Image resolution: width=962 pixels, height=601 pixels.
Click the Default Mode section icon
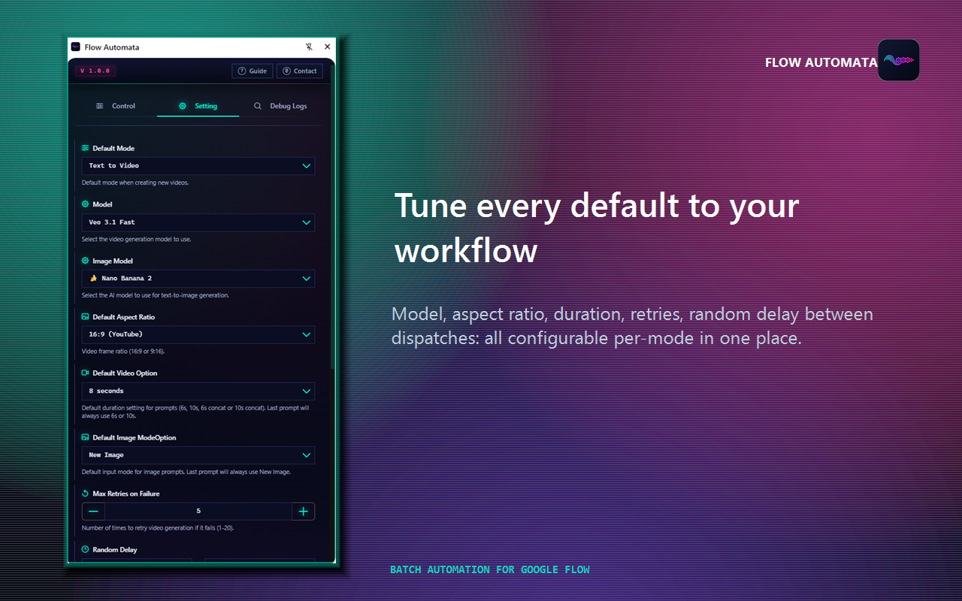85,148
